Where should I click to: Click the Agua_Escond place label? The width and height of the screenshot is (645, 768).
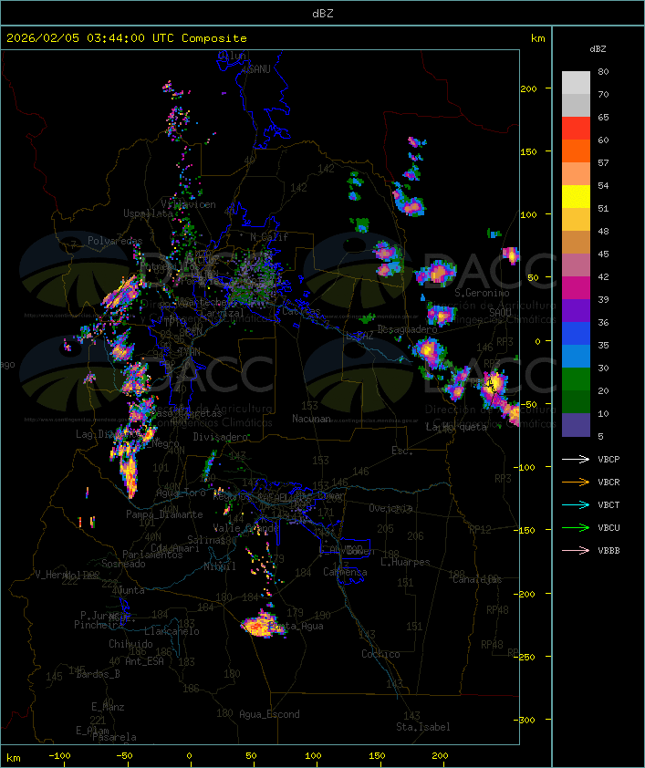click(x=269, y=714)
